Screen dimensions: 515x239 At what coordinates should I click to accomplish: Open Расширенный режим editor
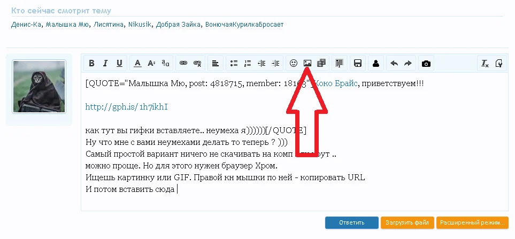click(472, 222)
